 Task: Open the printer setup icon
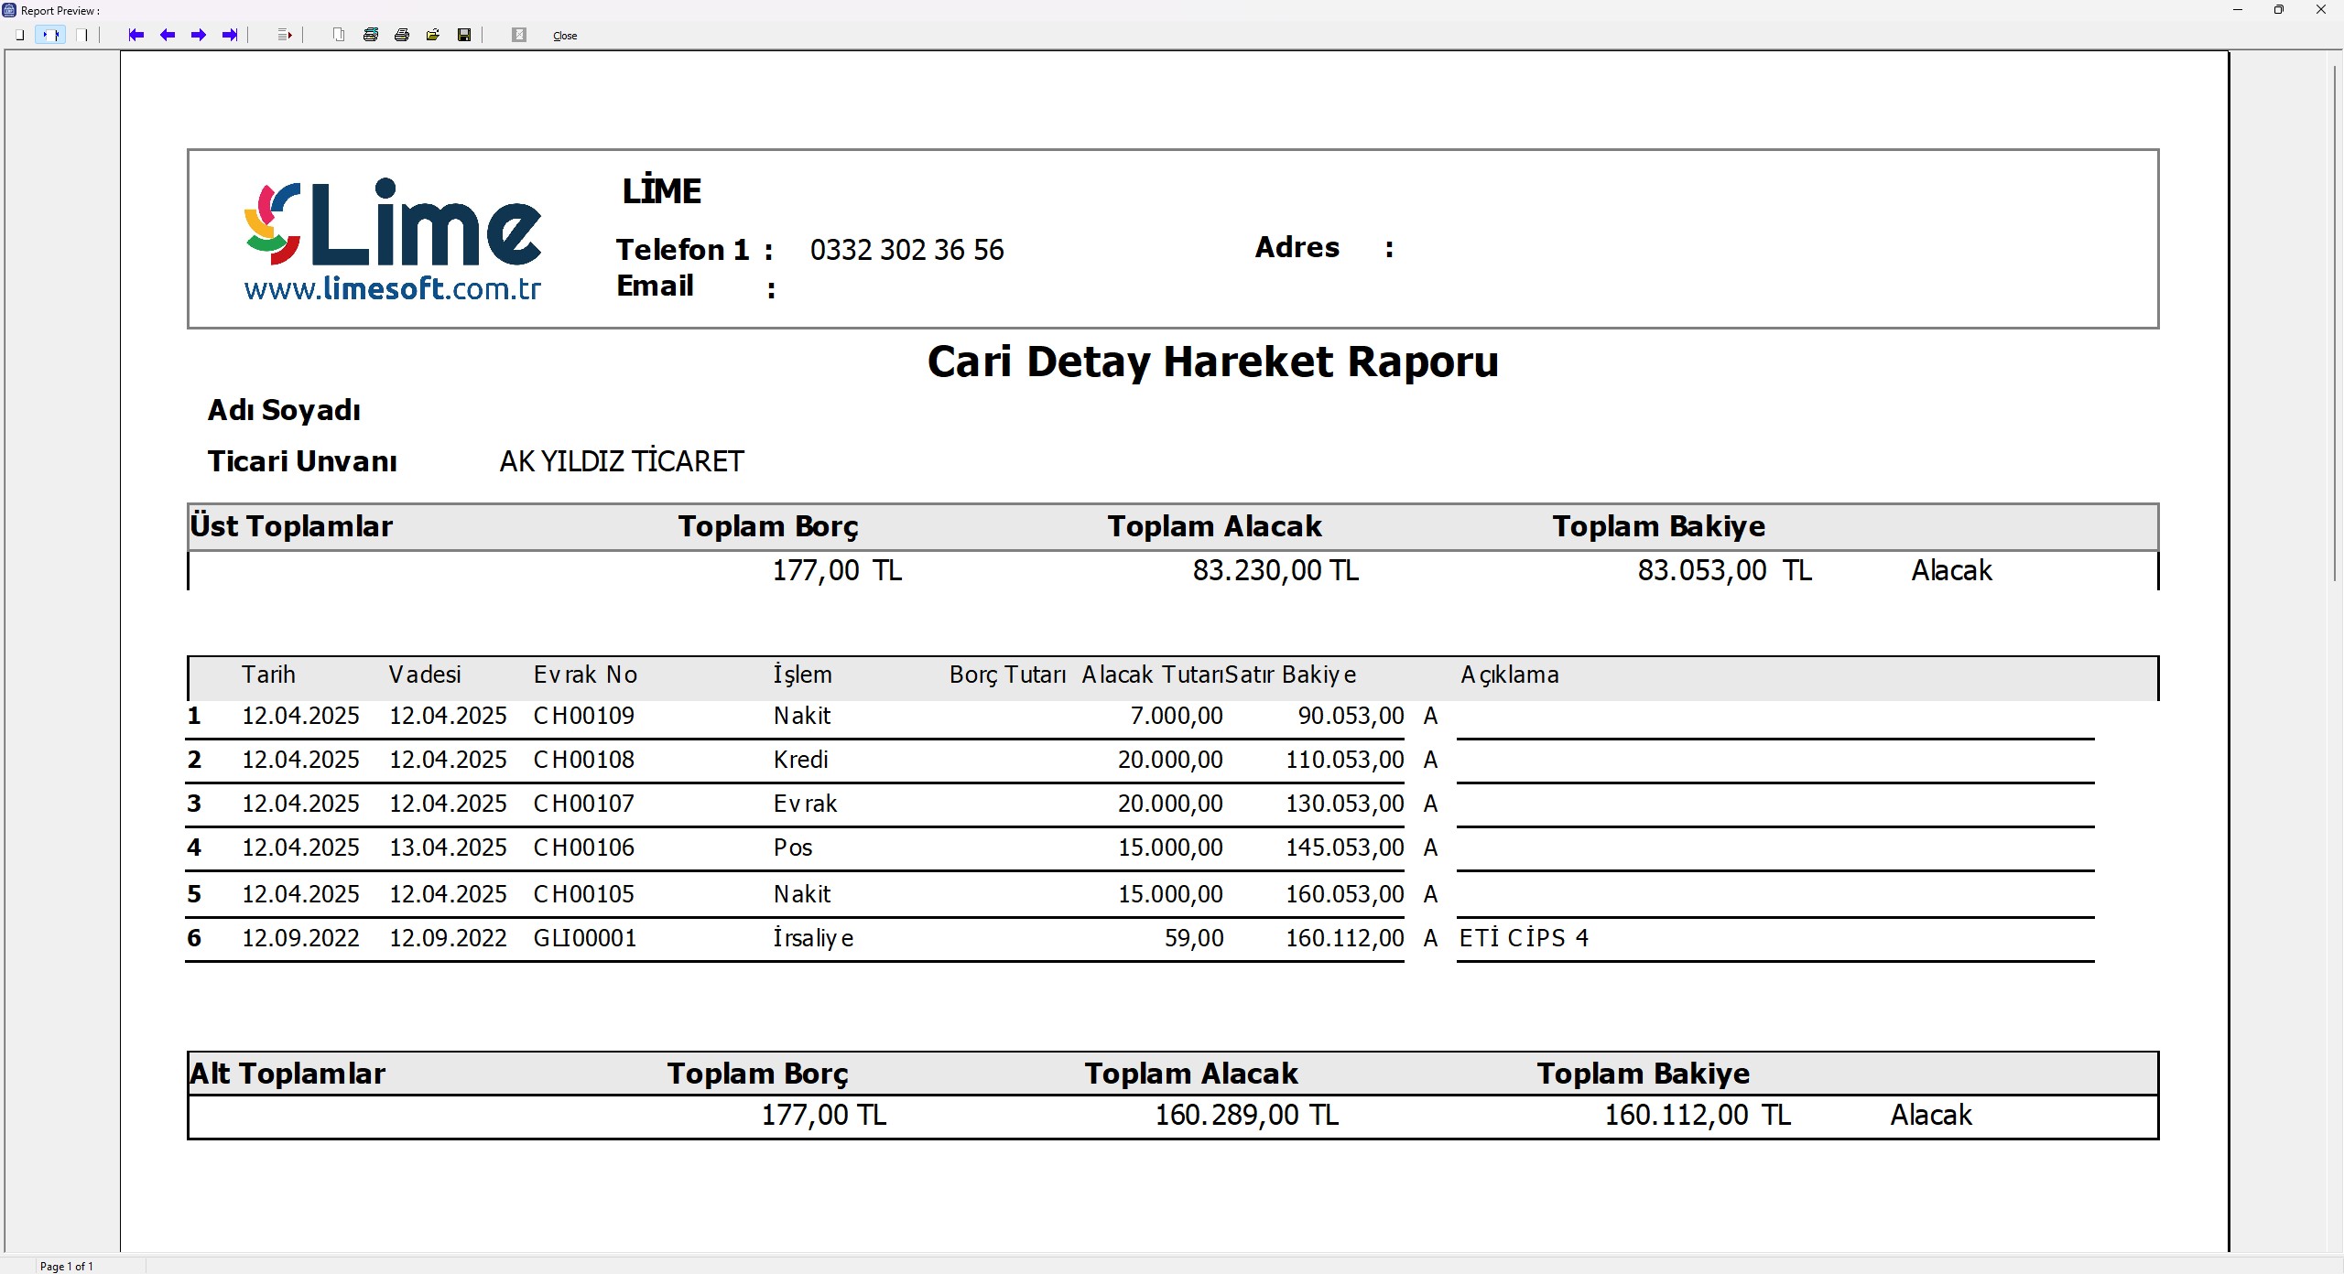click(x=371, y=35)
